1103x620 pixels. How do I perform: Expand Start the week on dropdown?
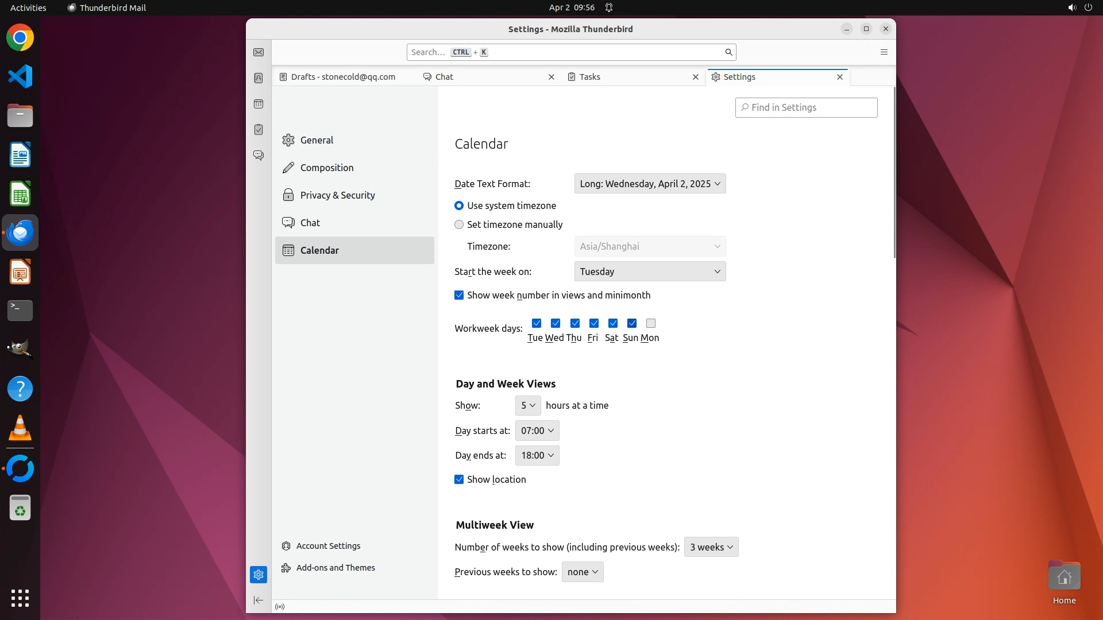[x=650, y=272]
